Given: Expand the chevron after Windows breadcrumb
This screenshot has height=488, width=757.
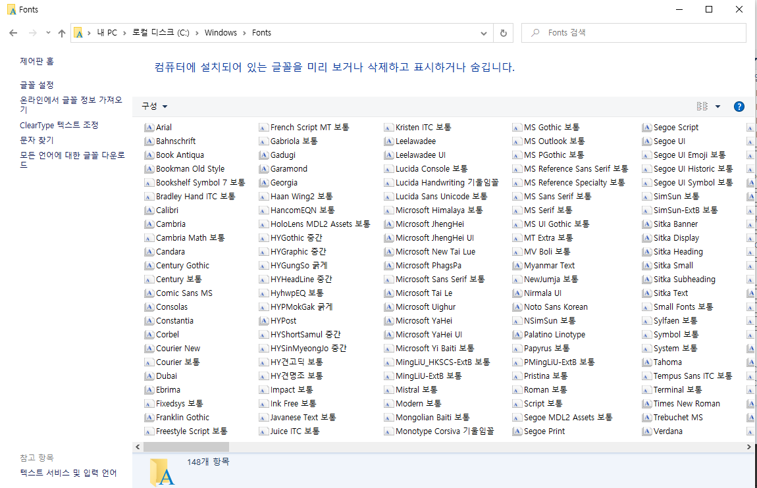Looking at the screenshot, I should pyautogui.click(x=244, y=33).
